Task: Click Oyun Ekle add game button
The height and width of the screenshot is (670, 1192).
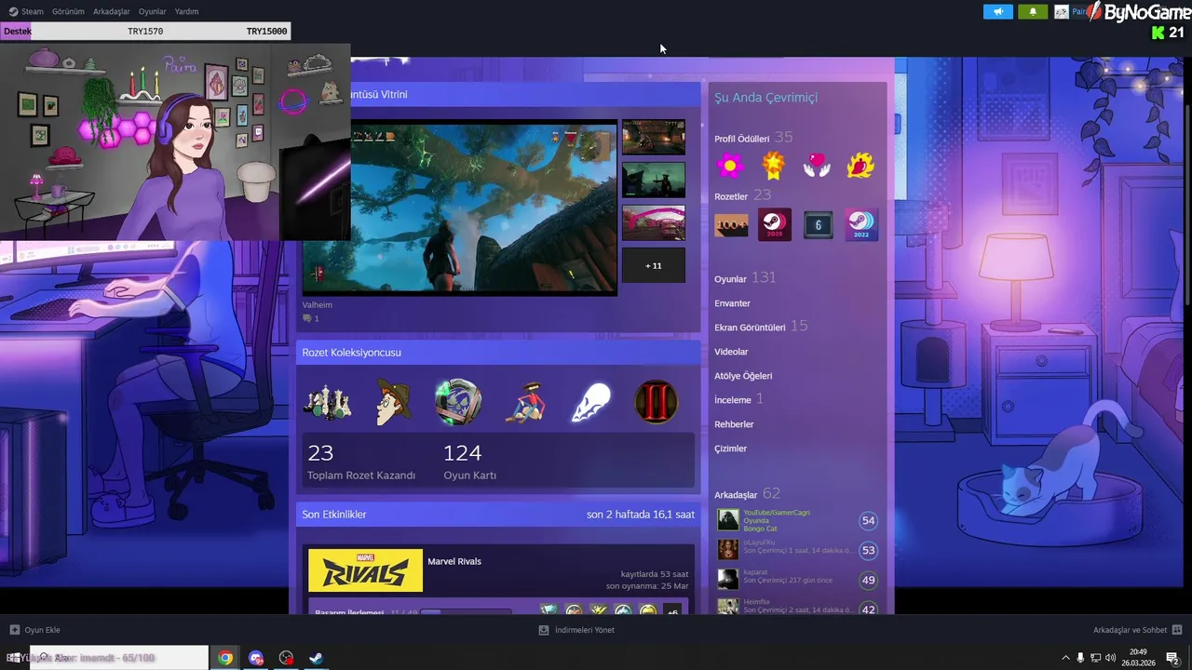Action: click(34, 630)
